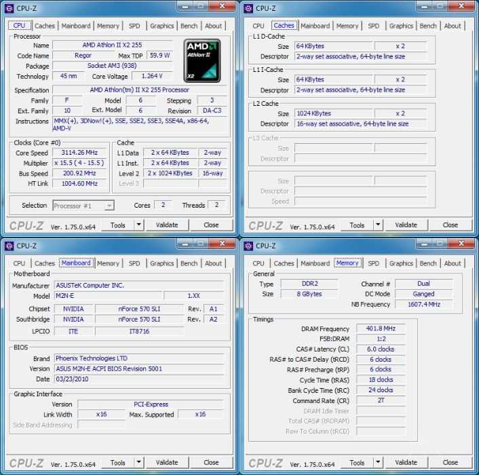
Task: Click the L2 Cache size 1024 KBytes field
Action: coord(334,113)
